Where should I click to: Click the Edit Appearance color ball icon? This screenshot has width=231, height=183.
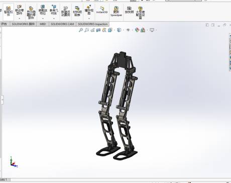tap(137, 30)
